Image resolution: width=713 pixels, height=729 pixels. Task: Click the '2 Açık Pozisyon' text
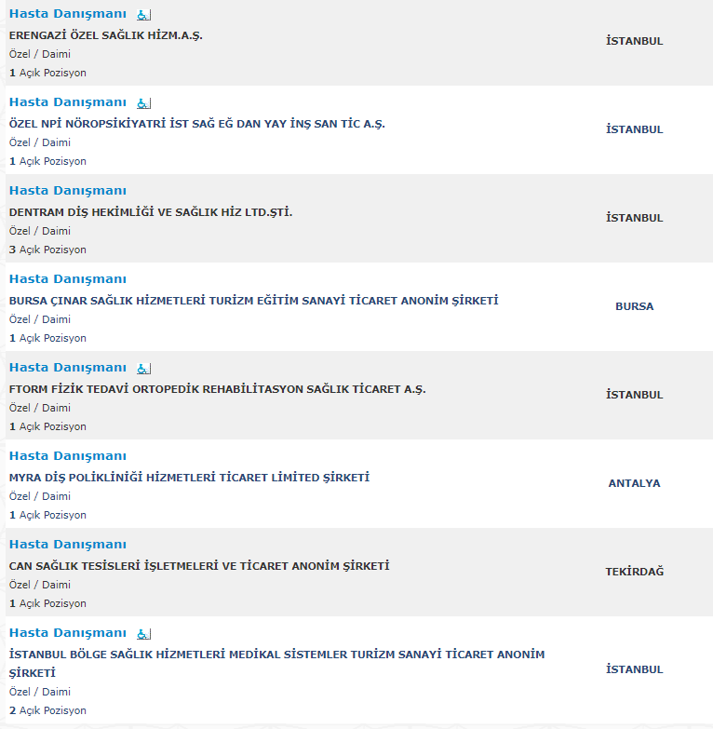point(47,710)
